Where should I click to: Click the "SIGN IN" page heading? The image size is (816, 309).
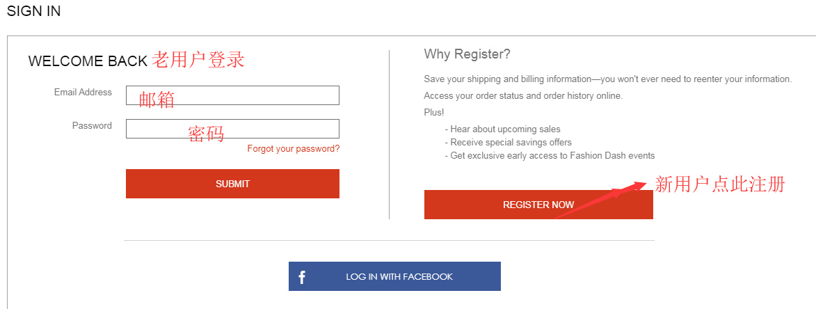pyautogui.click(x=33, y=11)
